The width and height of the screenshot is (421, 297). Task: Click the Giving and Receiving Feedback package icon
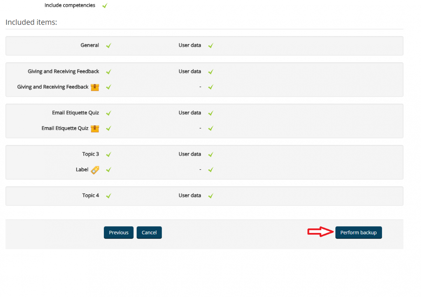point(95,87)
